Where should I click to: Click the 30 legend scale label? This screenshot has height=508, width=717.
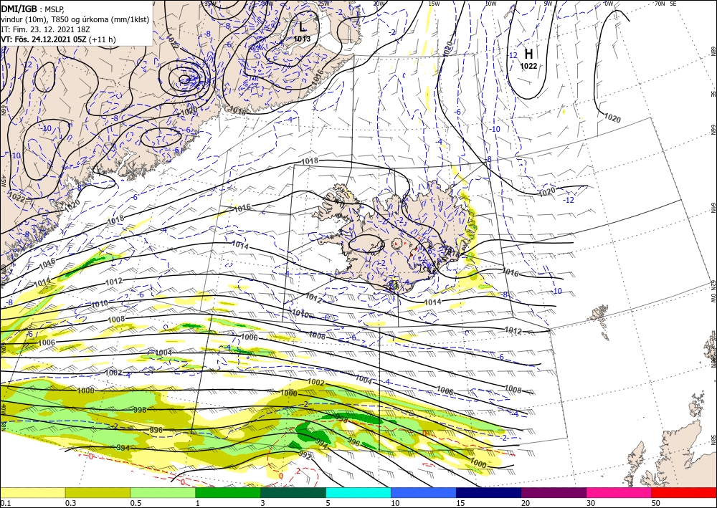pos(592,503)
